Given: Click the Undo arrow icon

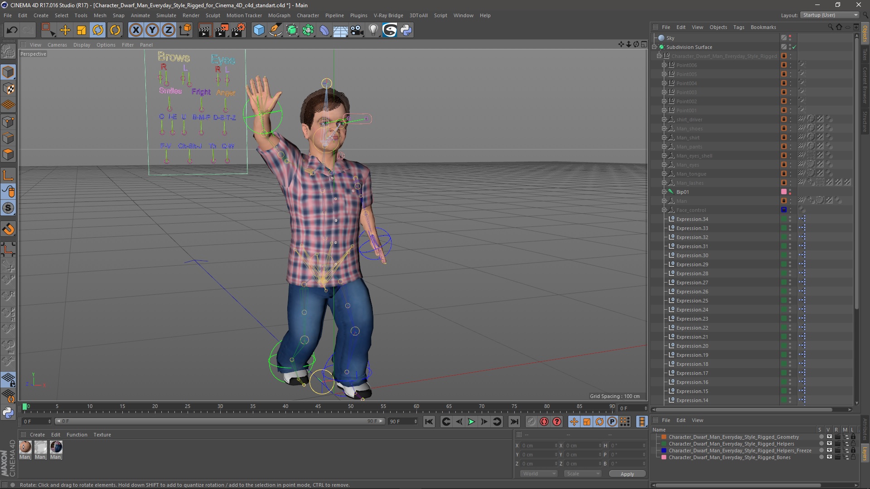Looking at the screenshot, I should pos(12,30).
